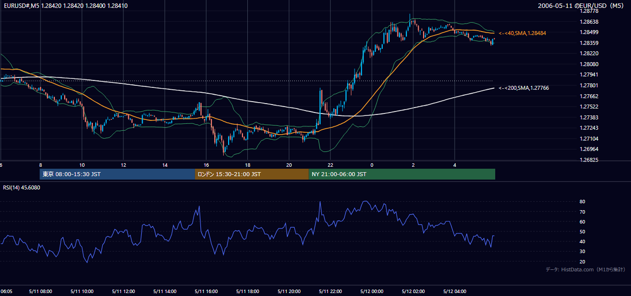This screenshot has height=296, width=631.
Task: Click the 5/11 20:00 date label
Action: coord(289,291)
